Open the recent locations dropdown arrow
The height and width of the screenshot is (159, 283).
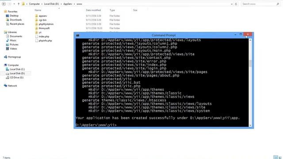click(14, 4)
